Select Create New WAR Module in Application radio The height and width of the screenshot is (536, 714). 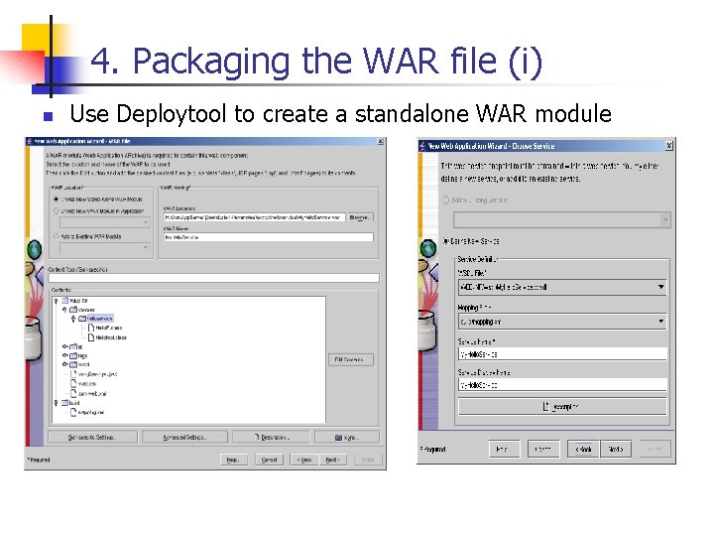tap(57, 211)
